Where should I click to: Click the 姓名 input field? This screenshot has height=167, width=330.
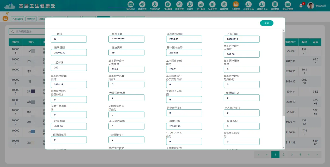coord(69,39)
